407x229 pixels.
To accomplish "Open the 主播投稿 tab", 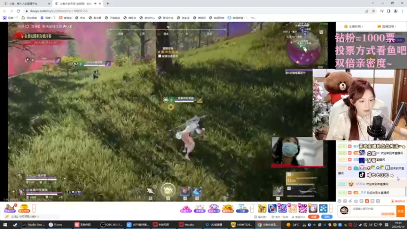I will [x=354, y=26].
